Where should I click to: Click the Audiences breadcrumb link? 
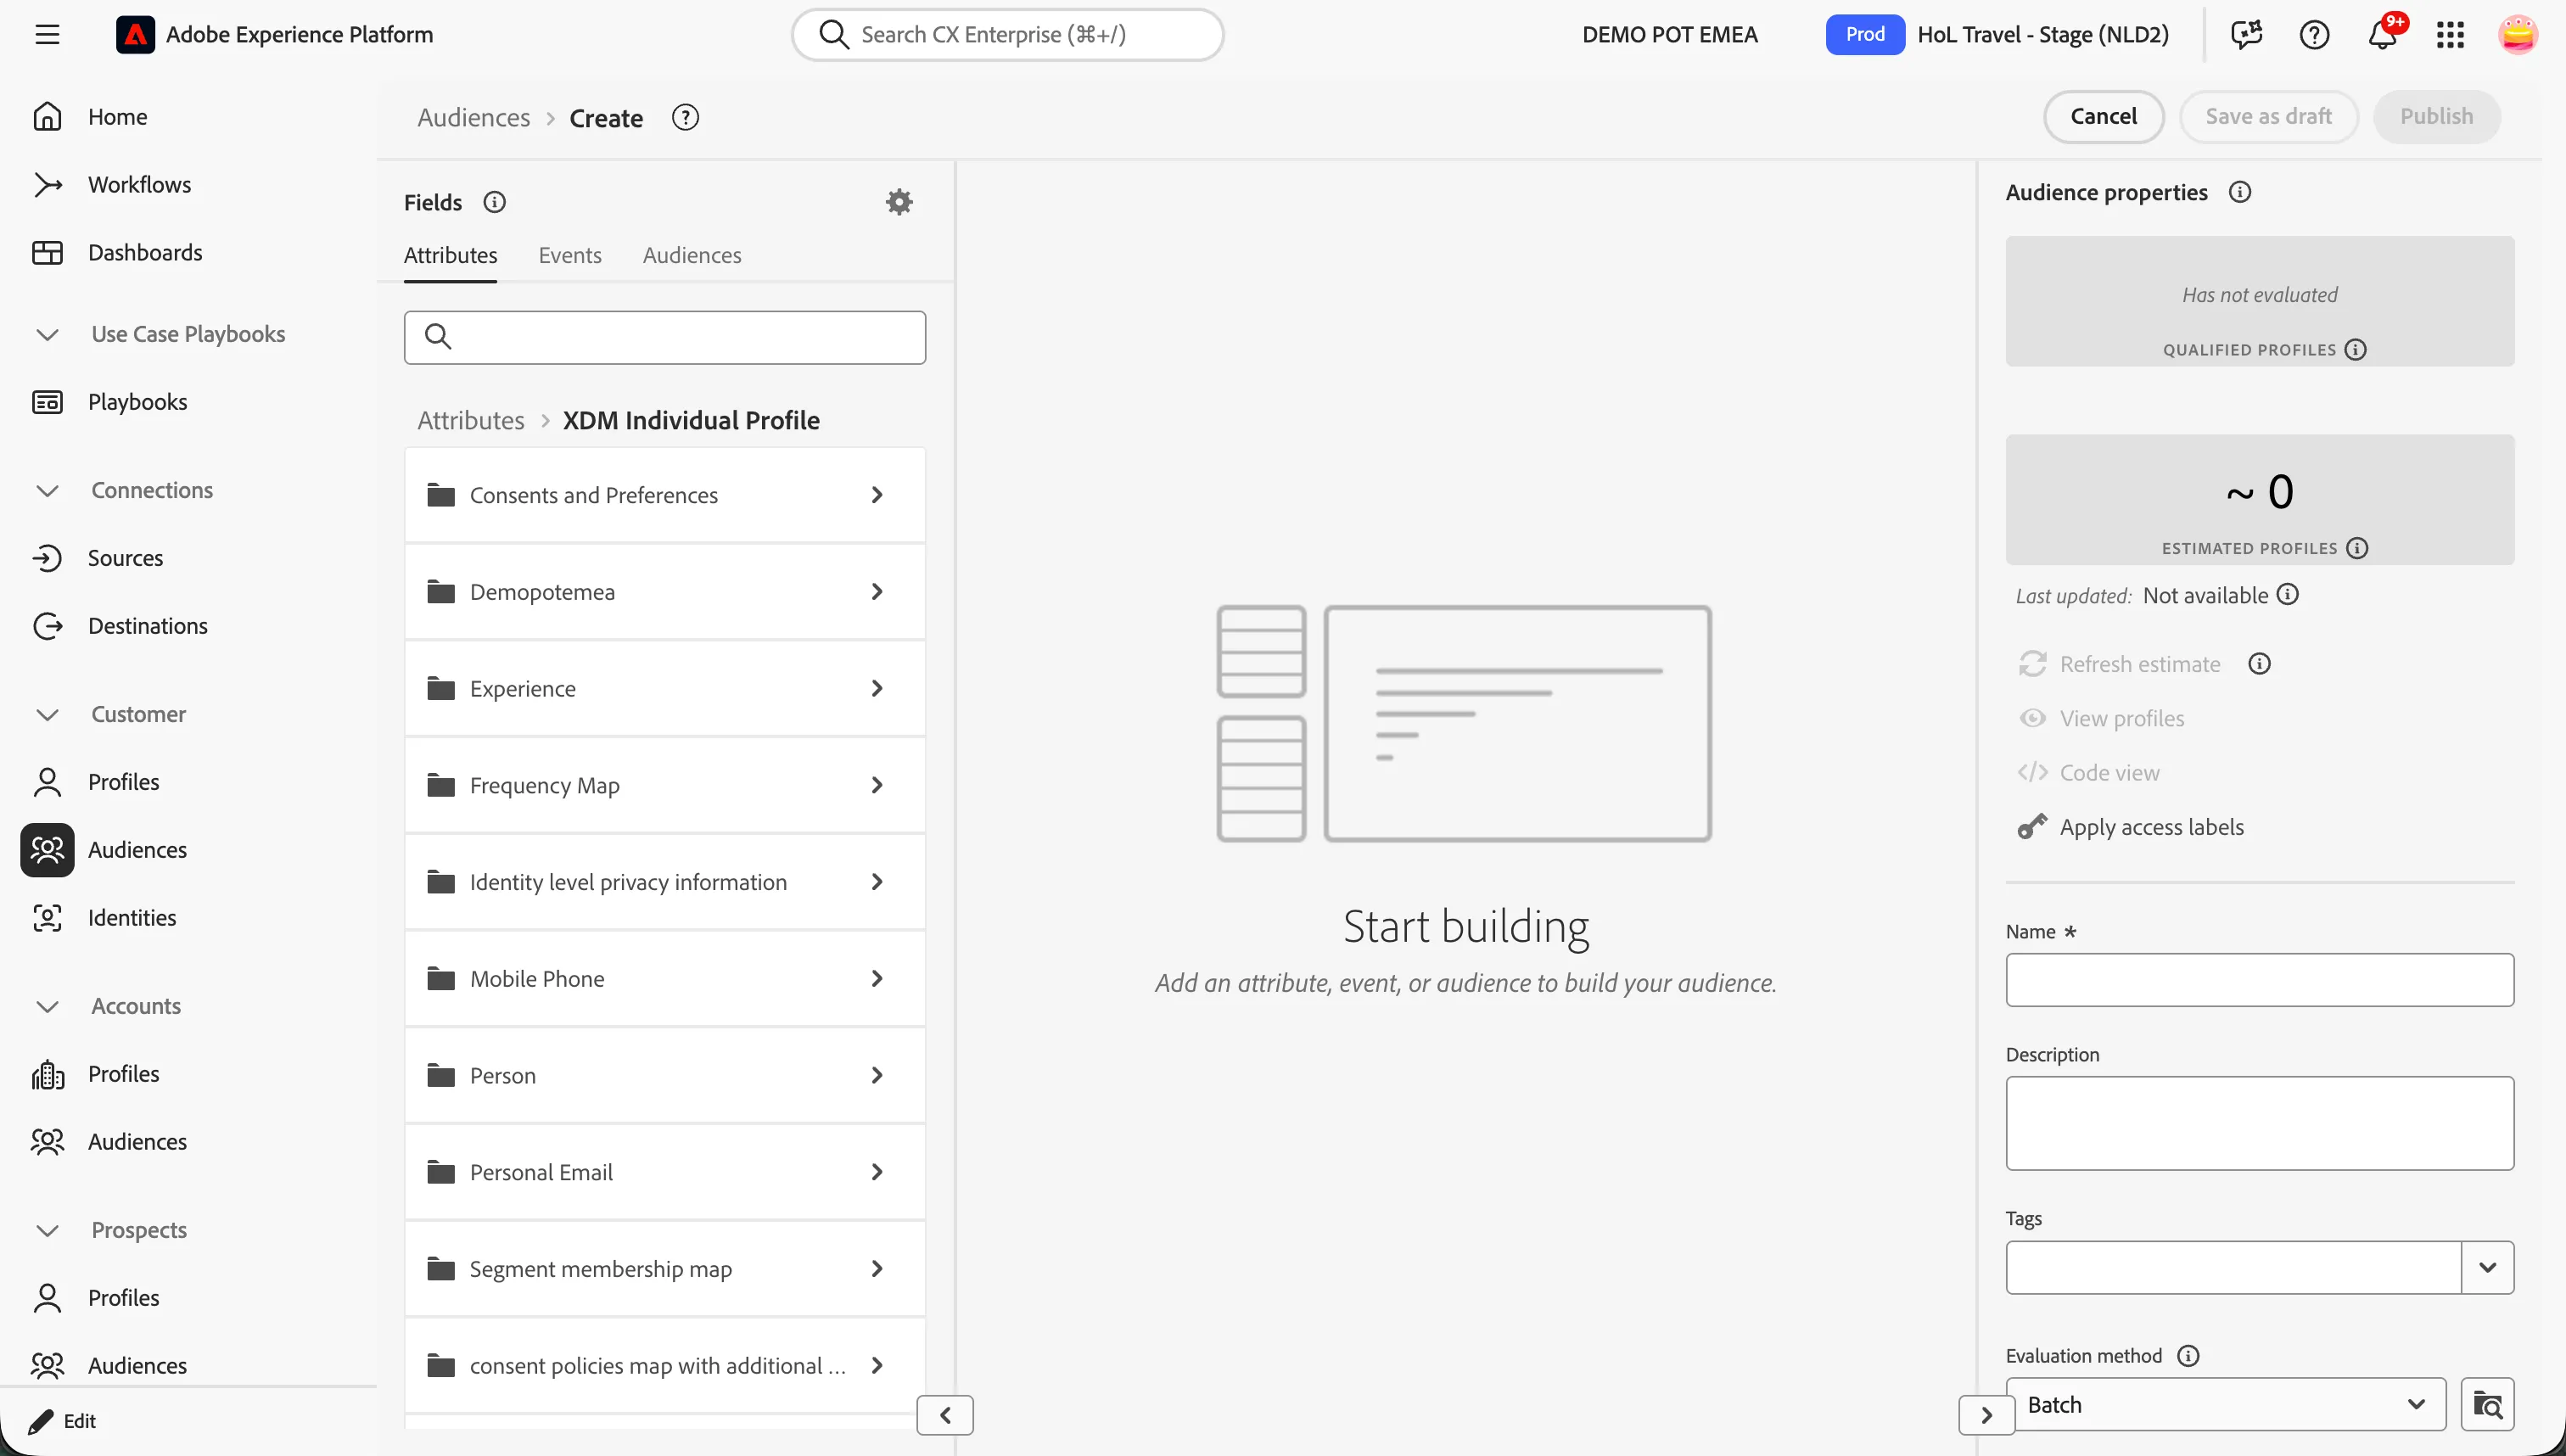473,118
